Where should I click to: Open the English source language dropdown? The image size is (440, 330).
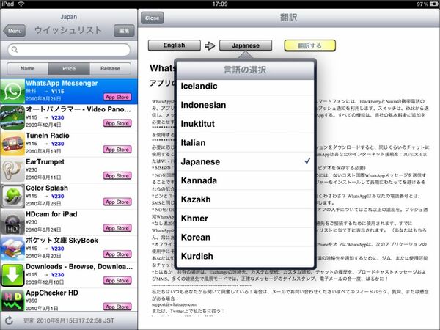click(x=175, y=45)
